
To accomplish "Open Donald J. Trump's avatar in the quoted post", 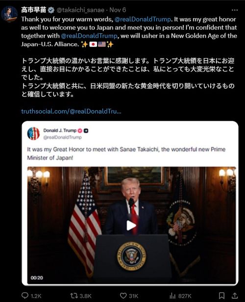I will point(33,134).
